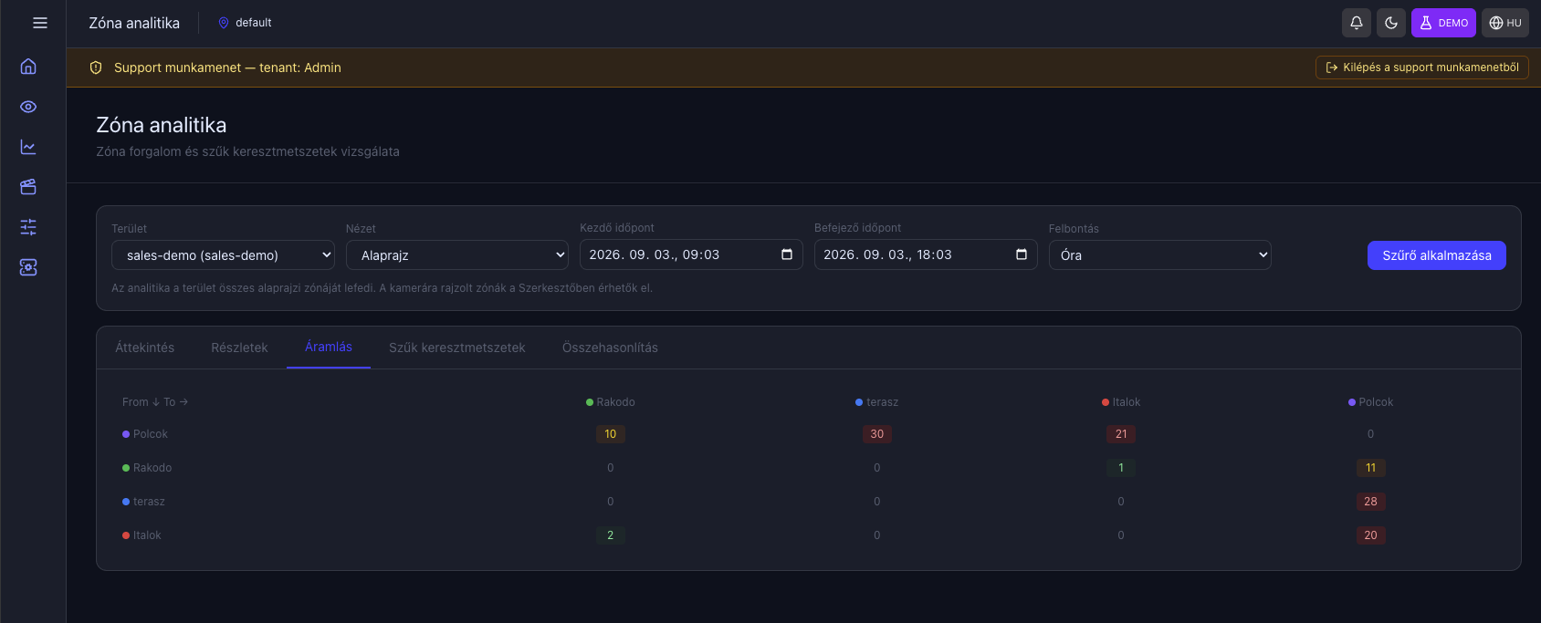
Task: Open calendar picker for Befejező időpont
Action: (1022, 254)
